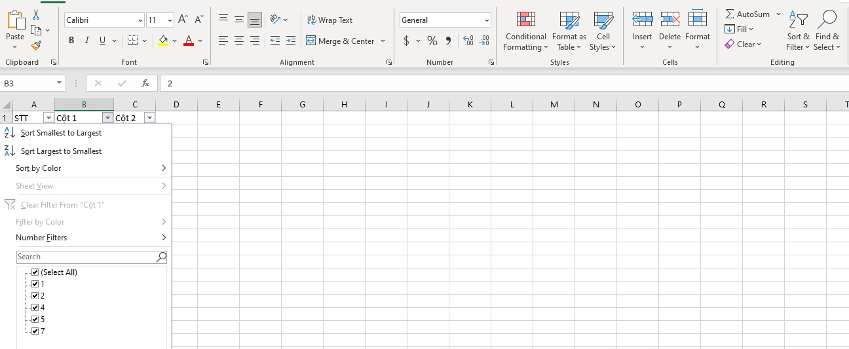Apply bottom vertical alignment
The height and width of the screenshot is (349, 849).
pyautogui.click(x=255, y=20)
